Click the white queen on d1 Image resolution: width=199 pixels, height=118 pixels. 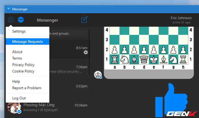click(144, 59)
